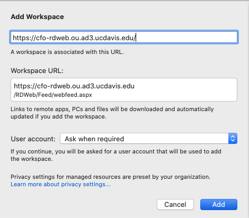Open the User account dropdown
The height and width of the screenshot is (218, 249).
(x=148, y=139)
